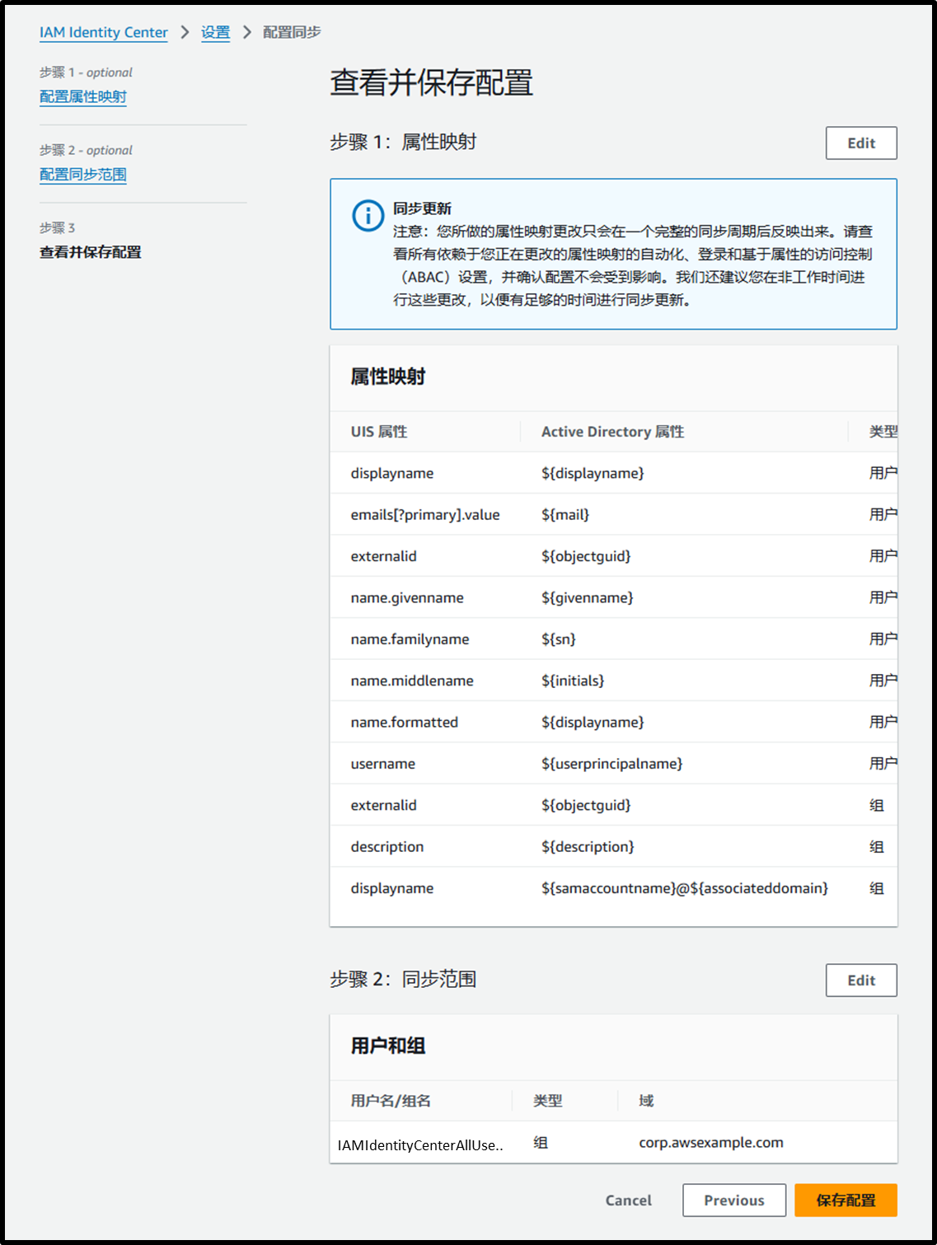Select "externalid" in the 组 type row
The image size is (937, 1245).
(x=384, y=805)
